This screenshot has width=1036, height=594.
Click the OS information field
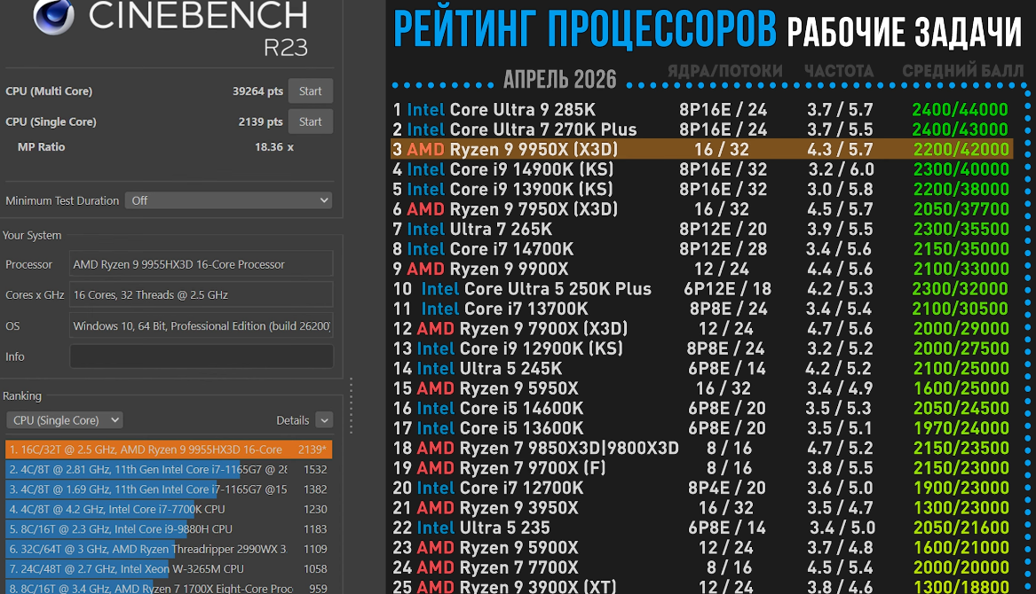(201, 326)
